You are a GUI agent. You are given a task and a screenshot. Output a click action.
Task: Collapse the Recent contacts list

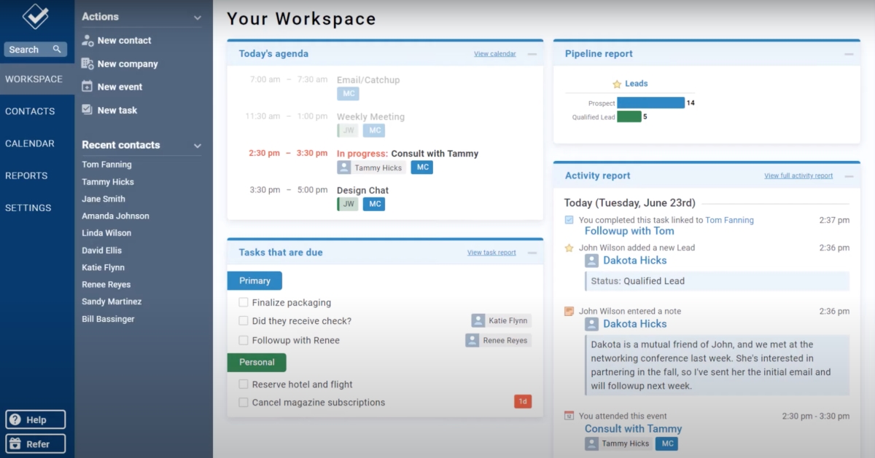click(x=197, y=145)
